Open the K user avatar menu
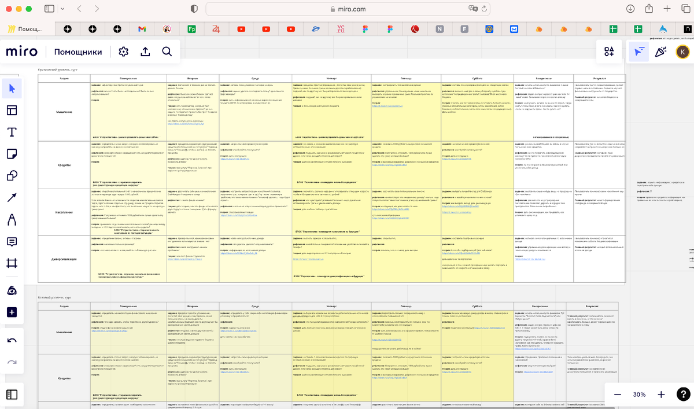Screen dimensions: 694x409 point(682,52)
